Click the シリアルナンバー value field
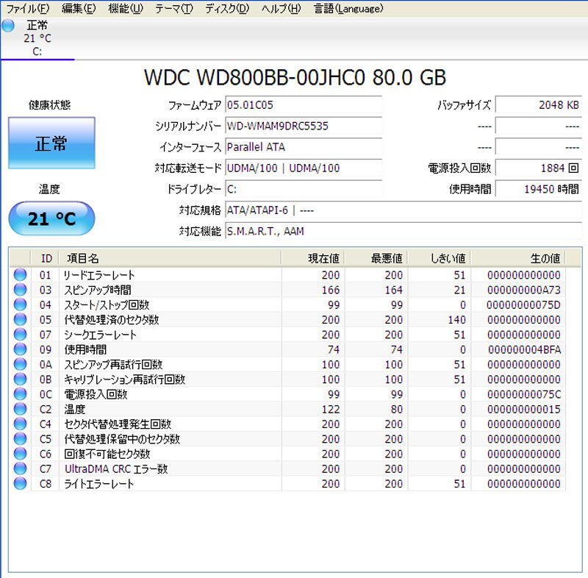The image size is (588, 578). point(309,126)
